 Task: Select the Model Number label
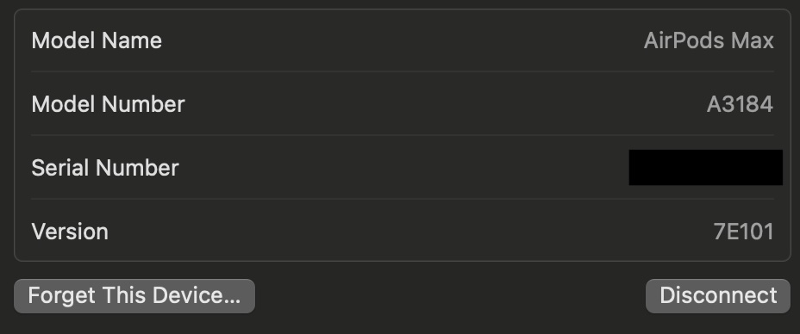click(x=108, y=104)
